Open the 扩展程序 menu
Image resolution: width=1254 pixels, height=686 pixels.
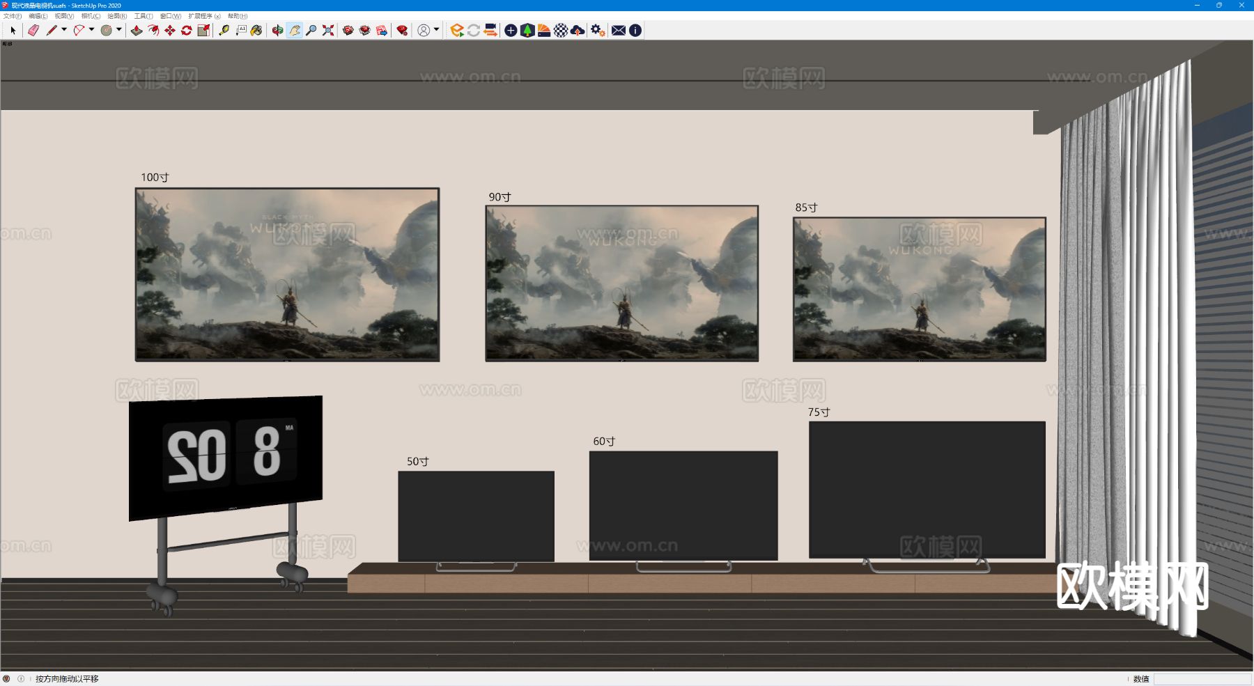click(204, 16)
